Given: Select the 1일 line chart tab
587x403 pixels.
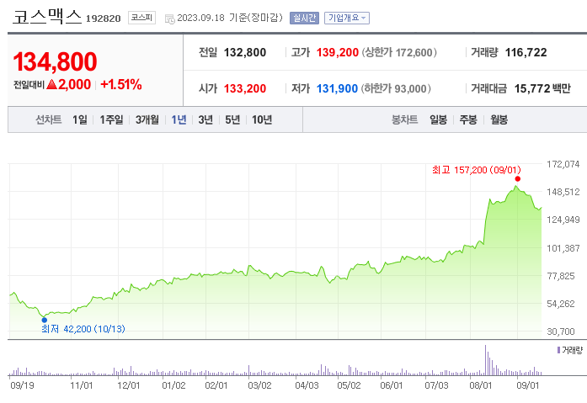Looking at the screenshot, I should tap(80, 119).
